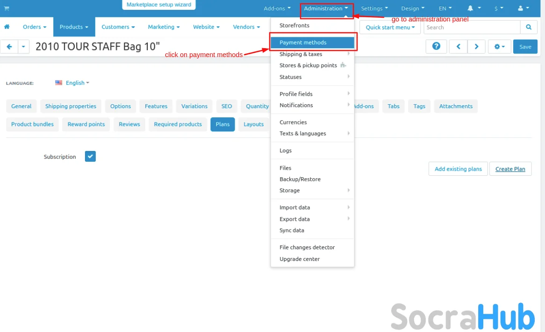The height and width of the screenshot is (332, 545).
Task: Open the shopping cart icon in the top bar
Action: coord(7,8)
